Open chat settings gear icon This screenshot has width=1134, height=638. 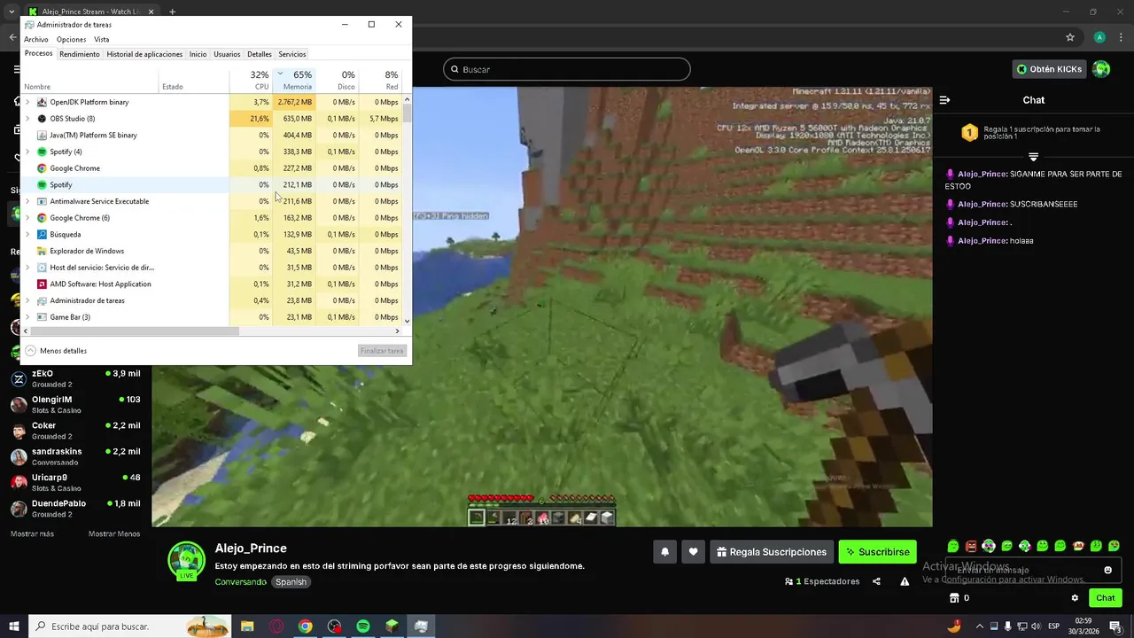1075,598
